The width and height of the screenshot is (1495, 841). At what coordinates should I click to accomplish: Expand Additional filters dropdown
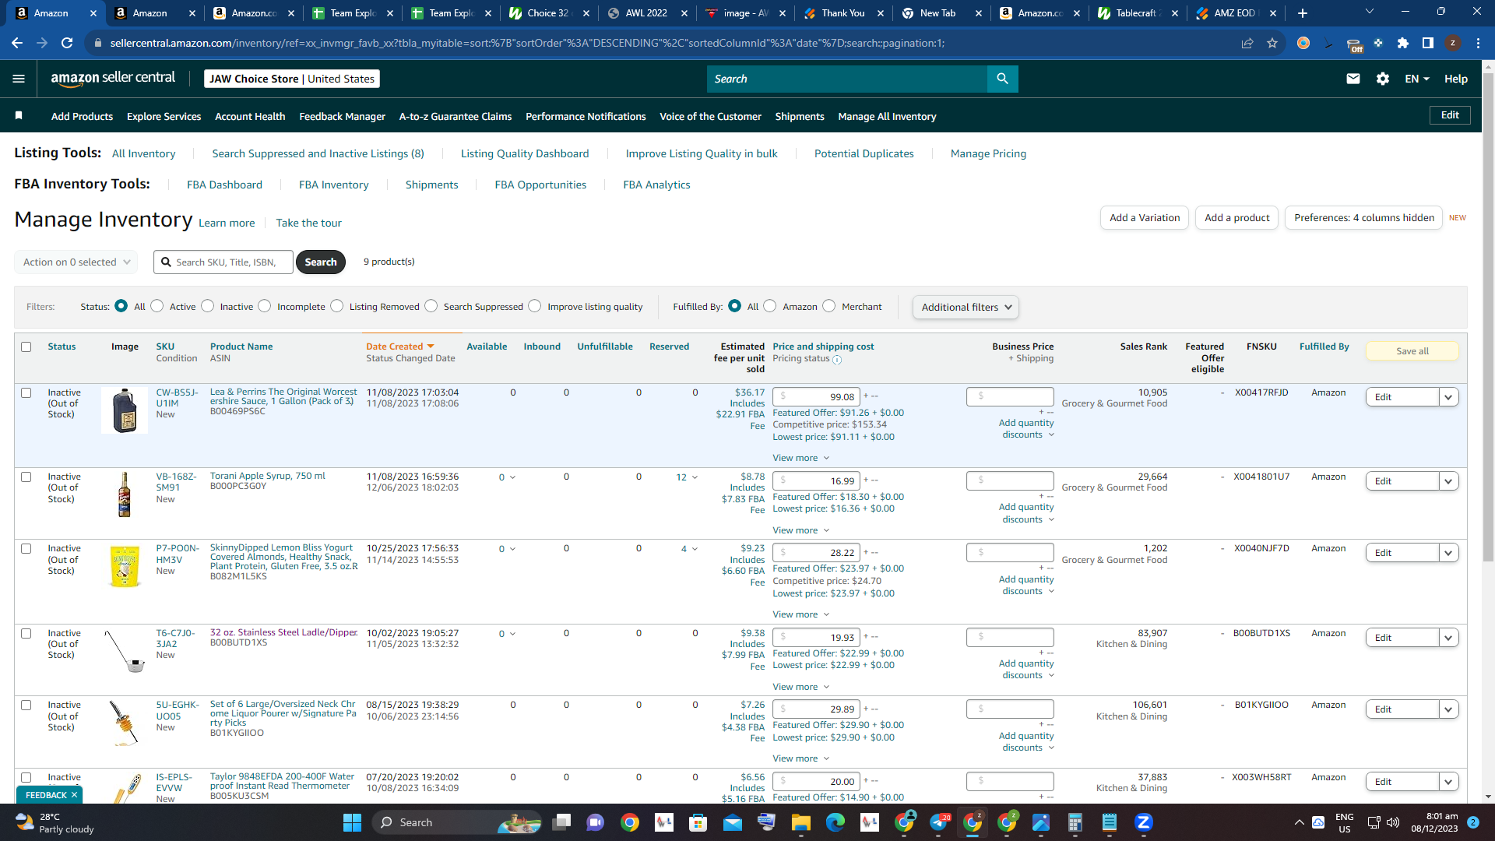coord(966,307)
